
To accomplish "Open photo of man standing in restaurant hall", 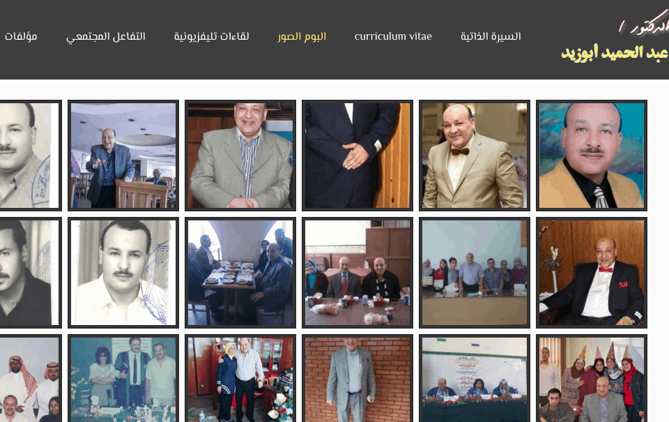I will [123, 156].
